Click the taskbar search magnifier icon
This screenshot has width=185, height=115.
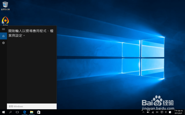(x=10, y=112)
